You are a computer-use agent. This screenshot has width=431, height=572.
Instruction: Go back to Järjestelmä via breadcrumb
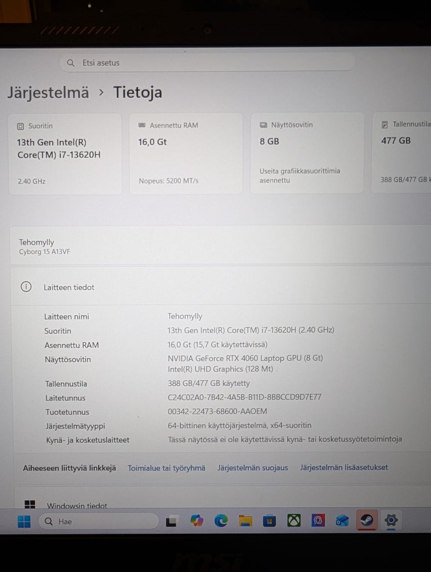pyautogui.click(x=48, y=92)
